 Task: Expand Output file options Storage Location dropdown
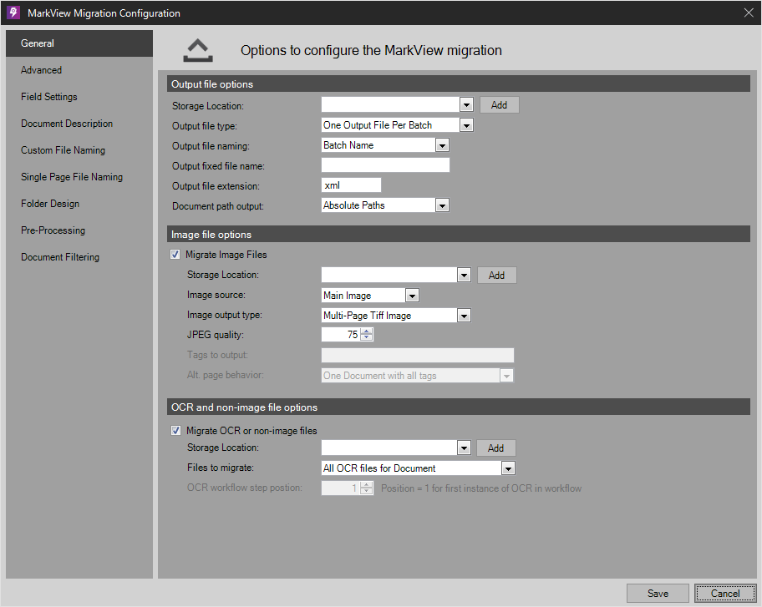point(466,105)
